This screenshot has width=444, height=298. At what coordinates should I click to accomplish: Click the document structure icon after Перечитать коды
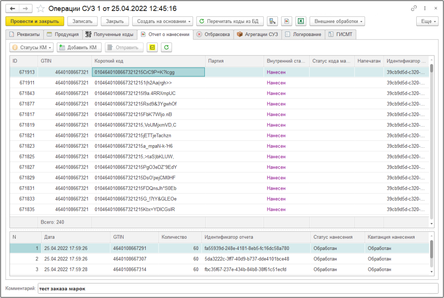[x=272, y=21]
